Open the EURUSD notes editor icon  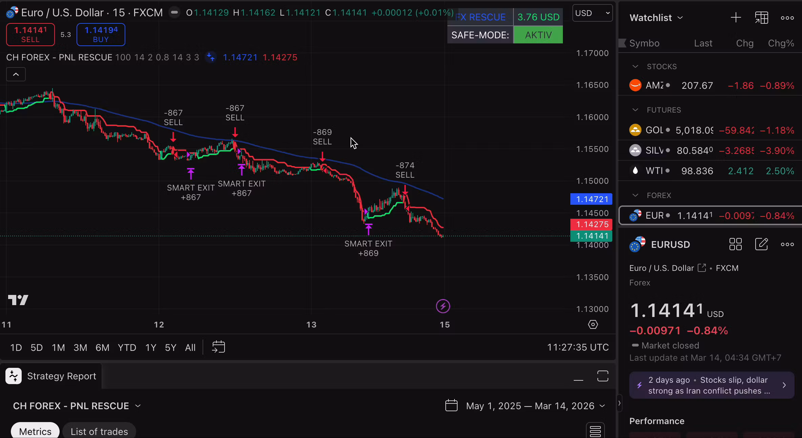pos(762,244)
